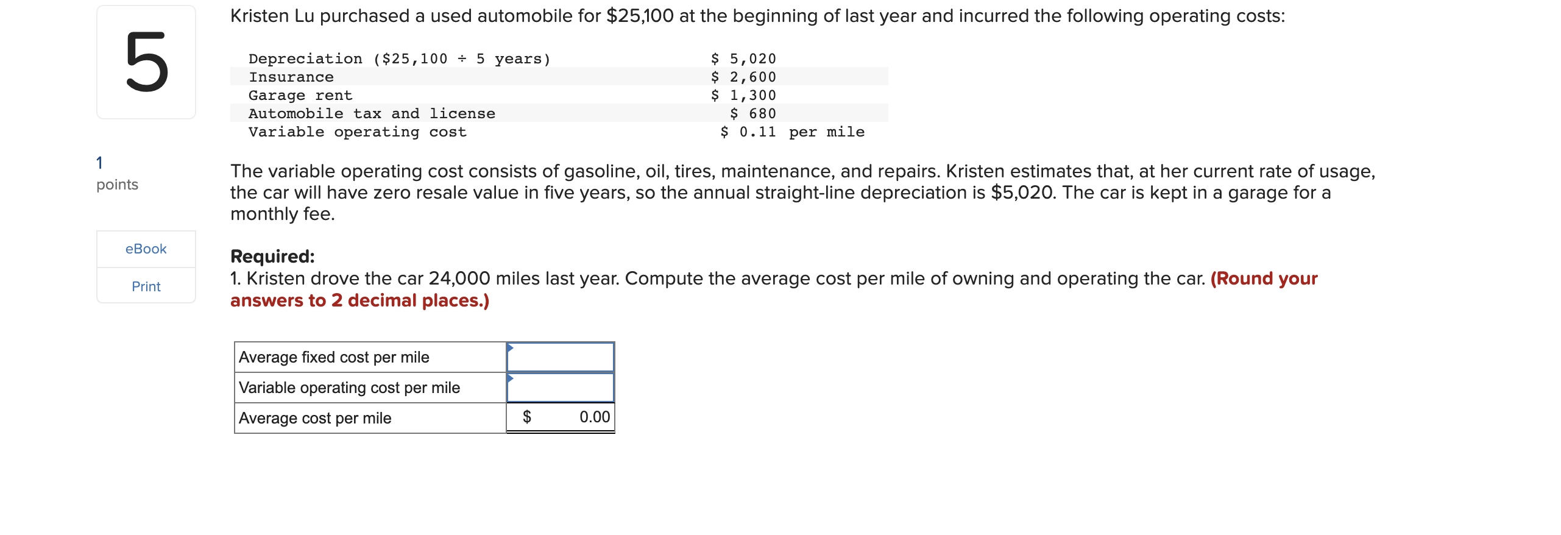Click the dollar sign in the total row
This screenshot has height=535, width=1561.
(527, 417)
